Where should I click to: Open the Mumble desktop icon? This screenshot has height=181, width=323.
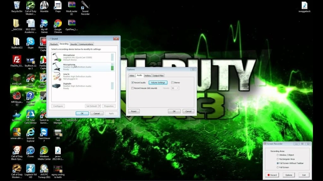44,7
